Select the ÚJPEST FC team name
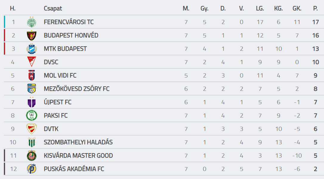 pyautogui.click(x=58, y=102)
